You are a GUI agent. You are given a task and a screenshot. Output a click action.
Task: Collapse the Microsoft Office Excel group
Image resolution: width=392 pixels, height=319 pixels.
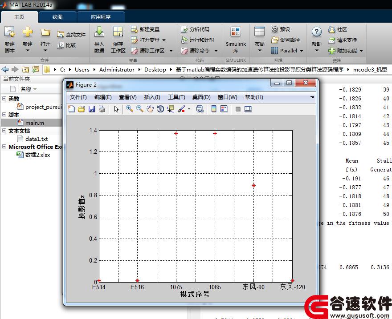point(4,147)
